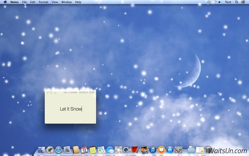The height and width of the screenshot is (156, 249).
Task: Open Messages speech bubble icon
Action: pos(110,150)
